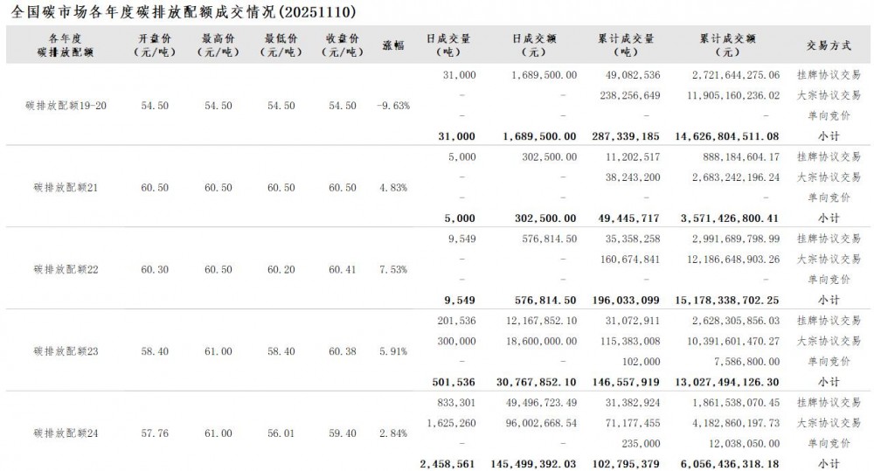Click the 碳排放配额22 row label
Image resolution: width=874 pixels, height=471 pixels.
pos(66,270)
